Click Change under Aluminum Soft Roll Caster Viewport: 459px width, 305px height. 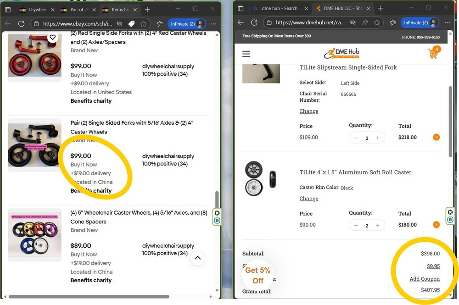[309, 199]
